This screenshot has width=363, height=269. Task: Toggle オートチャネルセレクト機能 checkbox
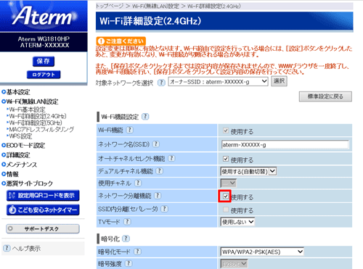pyautogui.click(x=226, y=159)
